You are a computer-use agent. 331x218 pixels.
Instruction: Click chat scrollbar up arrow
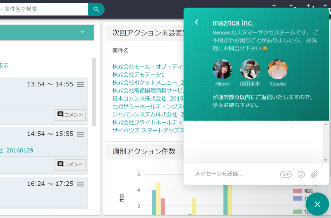point(326,124)
